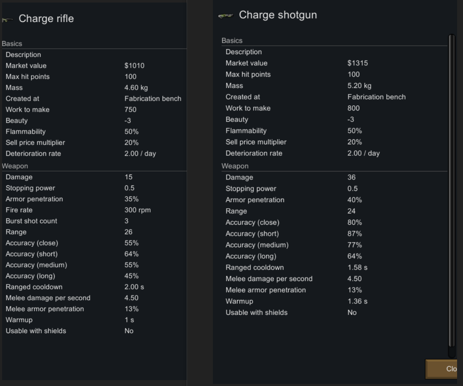Viewport: 463px width, 386px height.
Task: Click the Charge shotgun panel's vertical scrollbar
Action: pos(451,190)
